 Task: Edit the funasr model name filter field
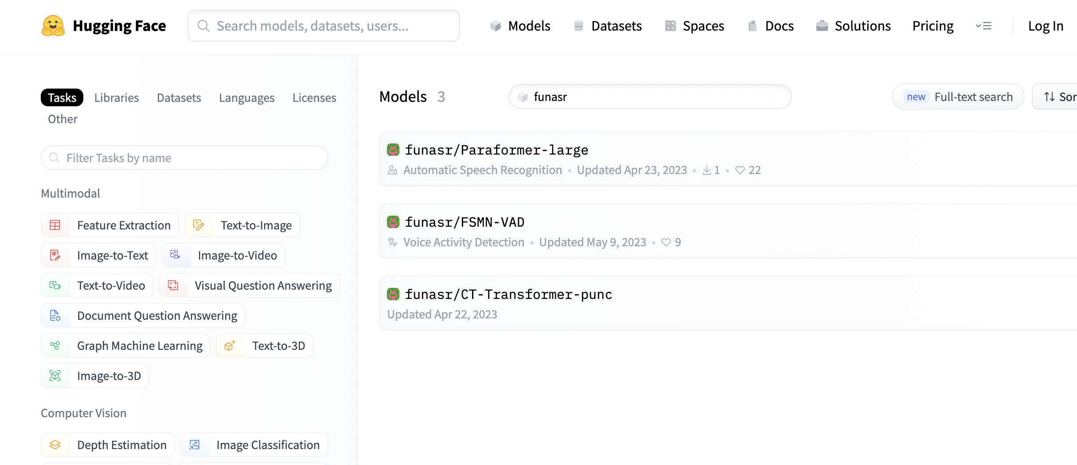point(650,97)
